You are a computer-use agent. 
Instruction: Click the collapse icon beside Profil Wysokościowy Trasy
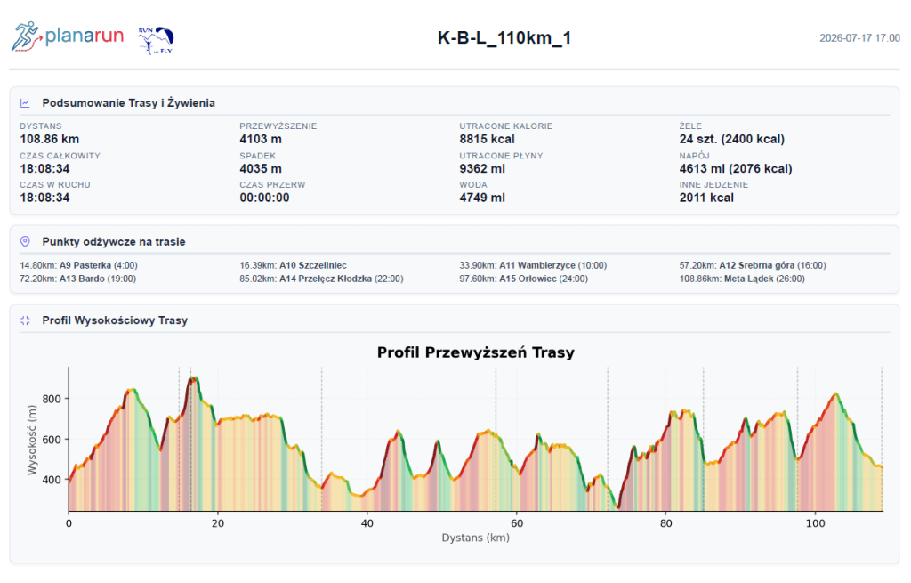pyautogui.click(x=25, y=320)
